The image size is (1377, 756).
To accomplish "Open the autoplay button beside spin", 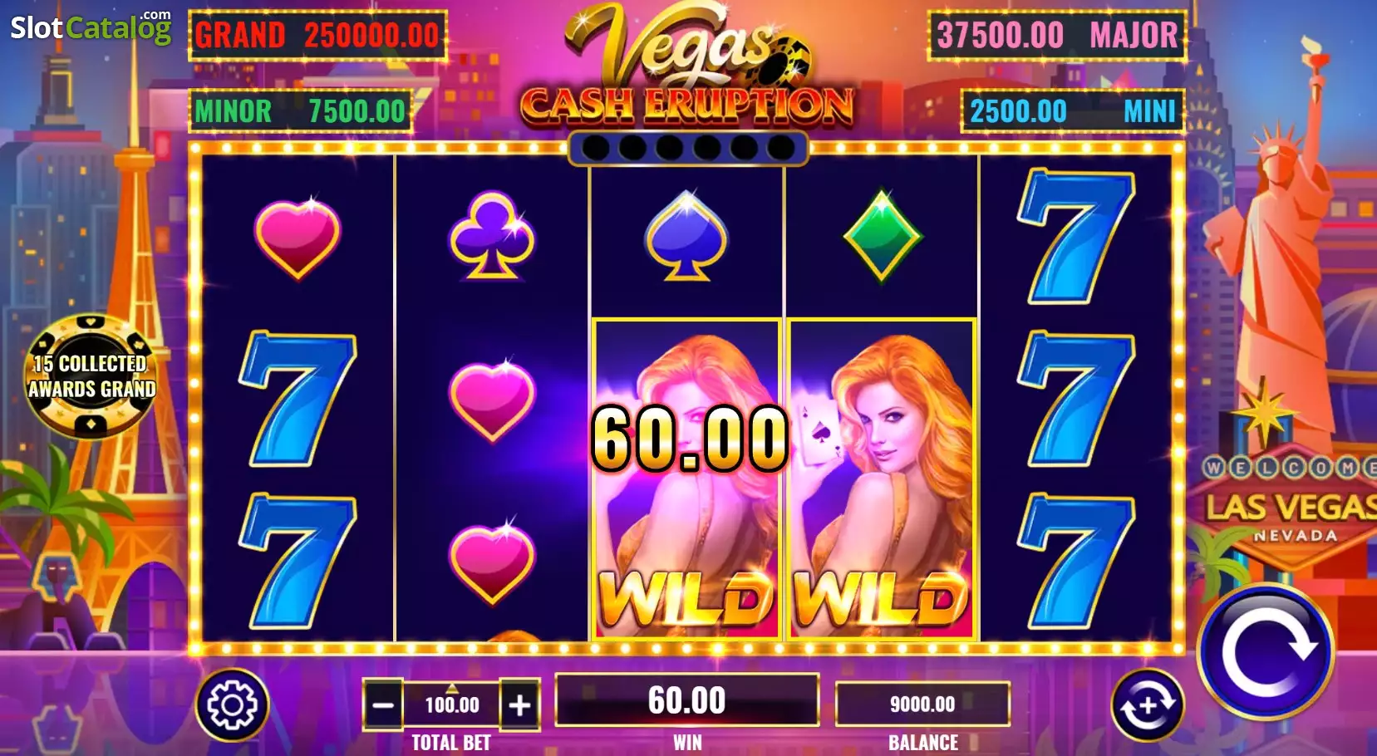I will [1148, 705].
